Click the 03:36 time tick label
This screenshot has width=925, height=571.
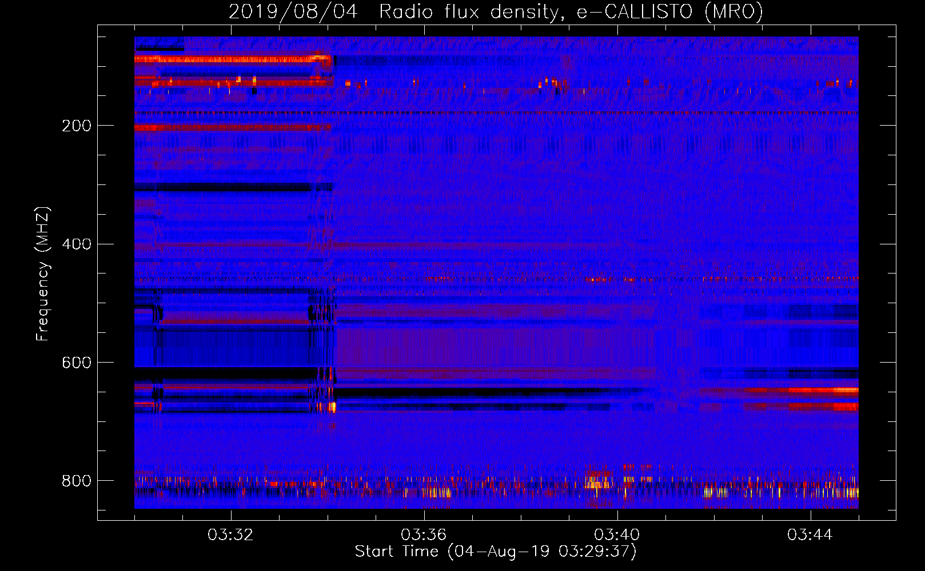click(x=424, y=535)
